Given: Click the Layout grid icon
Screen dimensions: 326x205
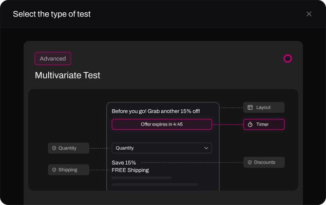Looking at the screenshot, I should [x=250, y=108].
